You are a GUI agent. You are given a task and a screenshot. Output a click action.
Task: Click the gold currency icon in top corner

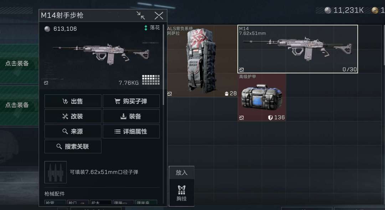[375, 10]
